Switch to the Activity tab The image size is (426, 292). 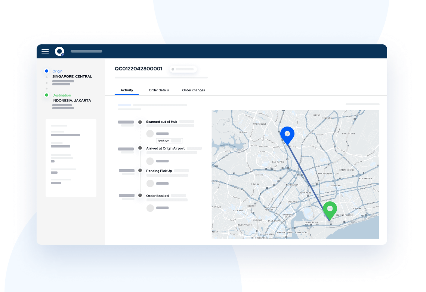pos(127,90)
